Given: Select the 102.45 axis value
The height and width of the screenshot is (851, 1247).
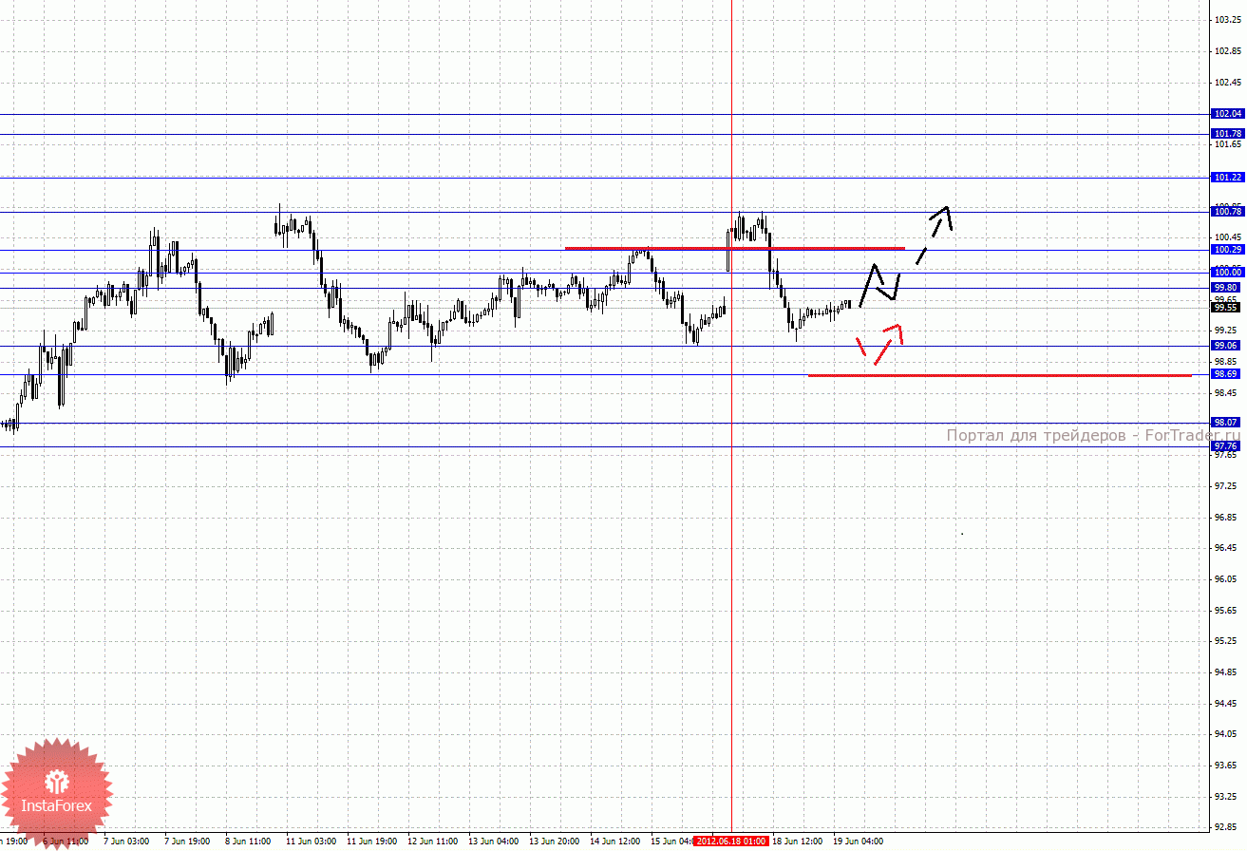Looking at the screenshot, I should pos(1229,82).
